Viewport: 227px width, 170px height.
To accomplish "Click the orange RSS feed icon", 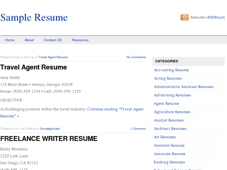I will point(185,17).
